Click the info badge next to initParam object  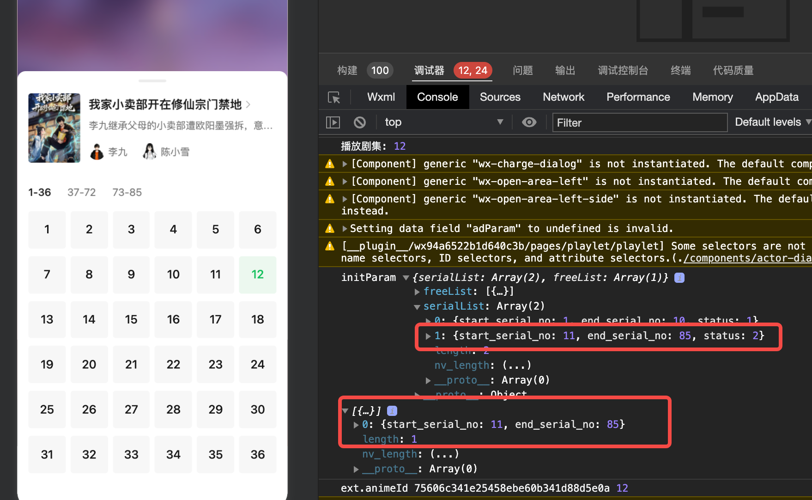tap(679, 278)
